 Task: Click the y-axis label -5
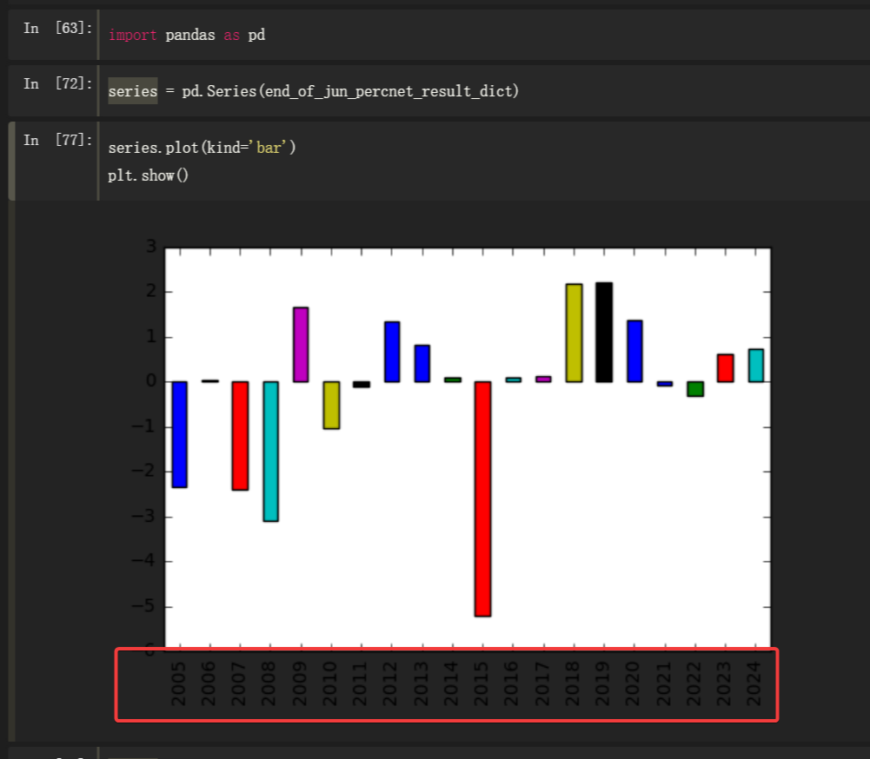click(x=144, y=605)
